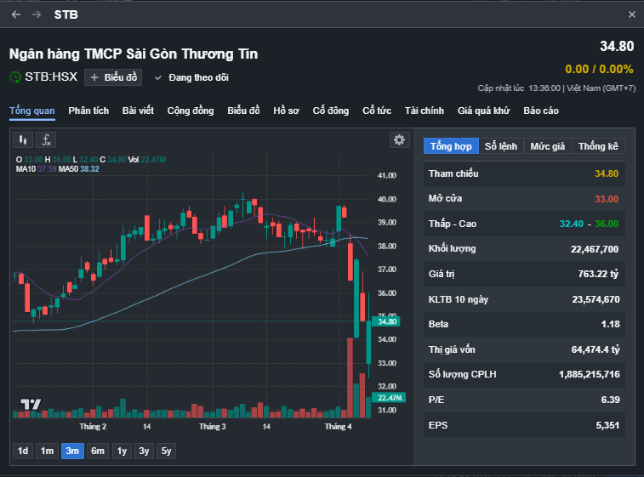This screenshot has height=477, width=644.
Task: Open chart settings gear
Action: point(399,139)
